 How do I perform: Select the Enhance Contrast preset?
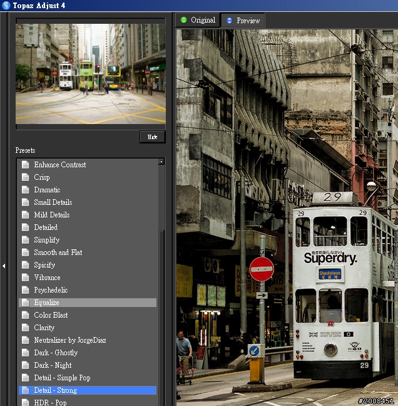coord(88,165)
